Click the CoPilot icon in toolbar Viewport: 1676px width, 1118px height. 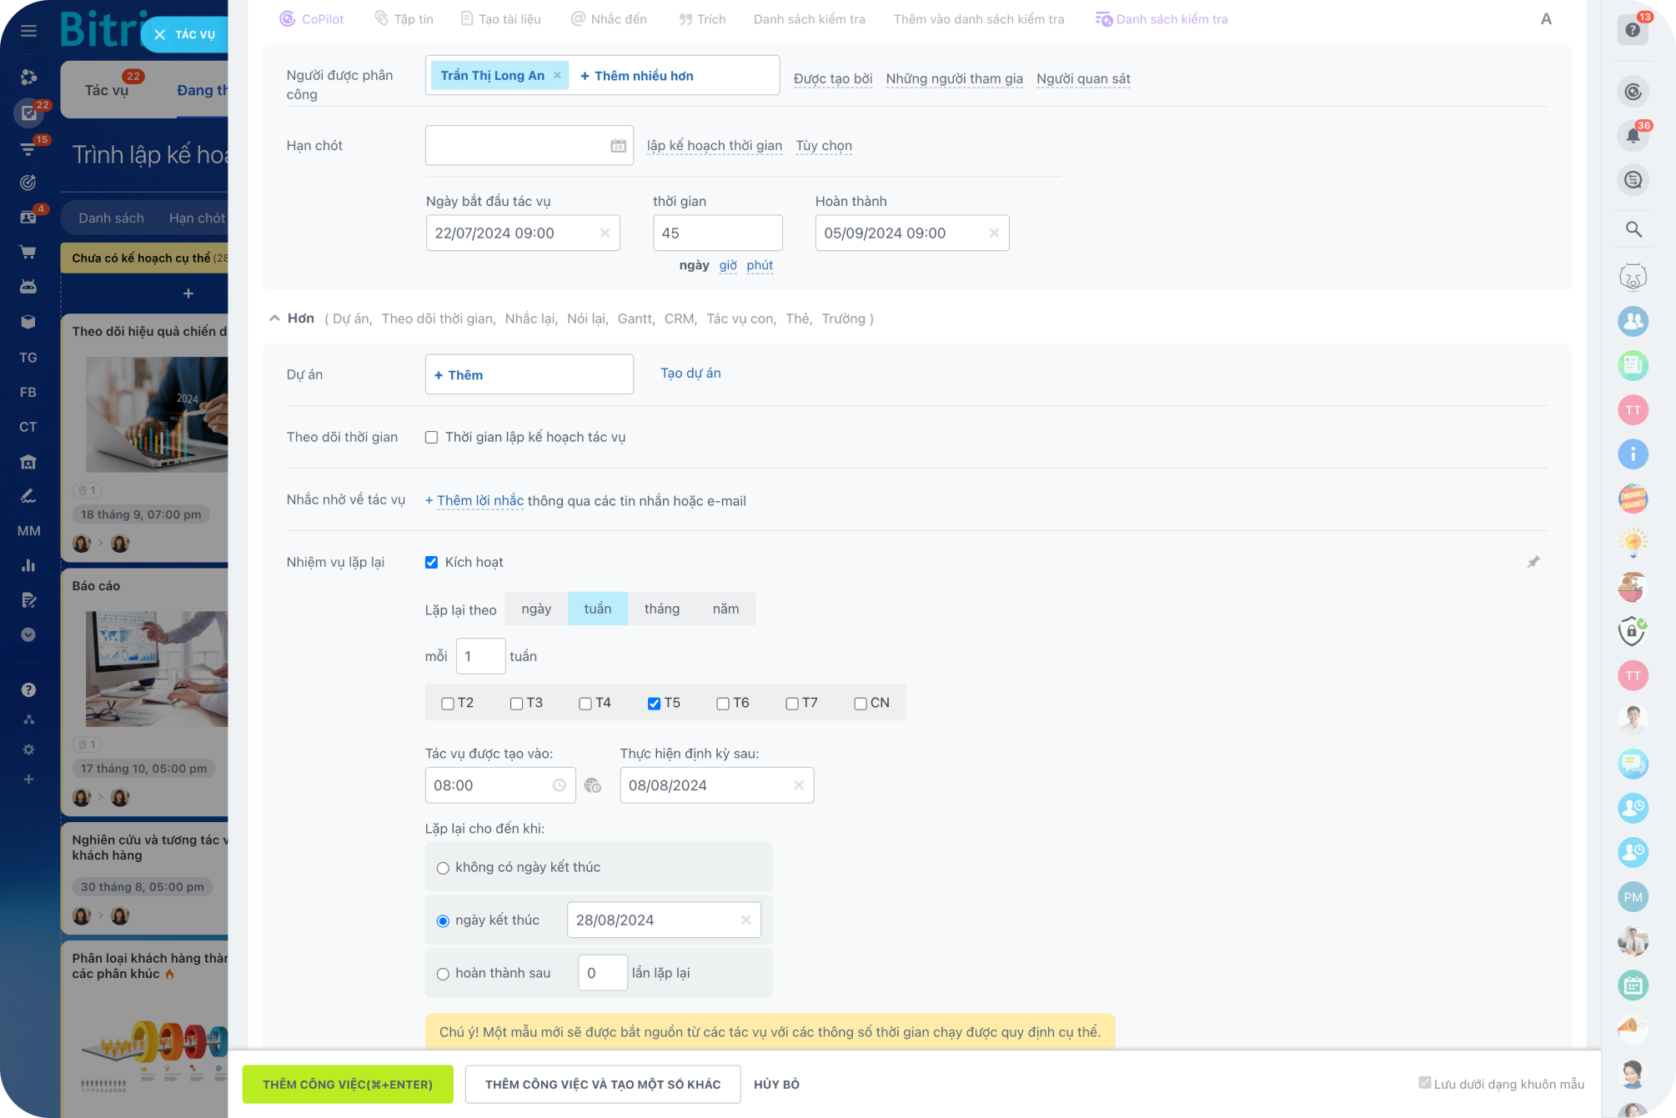pyautogui.click(x=288, y=19)
